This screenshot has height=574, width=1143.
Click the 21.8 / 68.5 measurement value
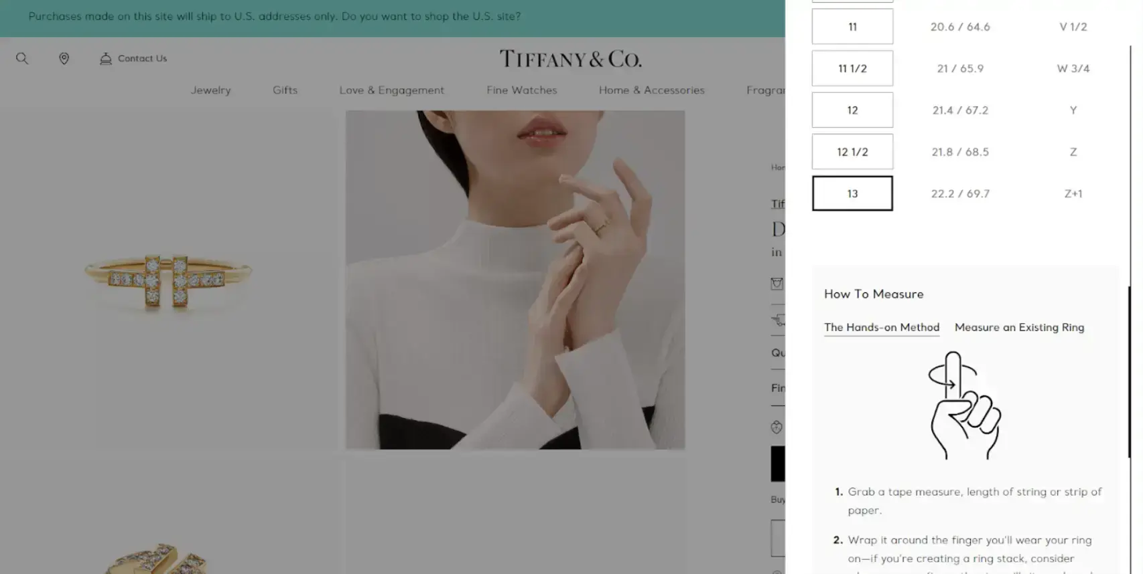960,152
